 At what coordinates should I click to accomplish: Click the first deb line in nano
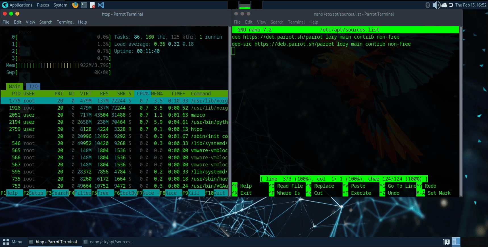click(x=316, y=37)
